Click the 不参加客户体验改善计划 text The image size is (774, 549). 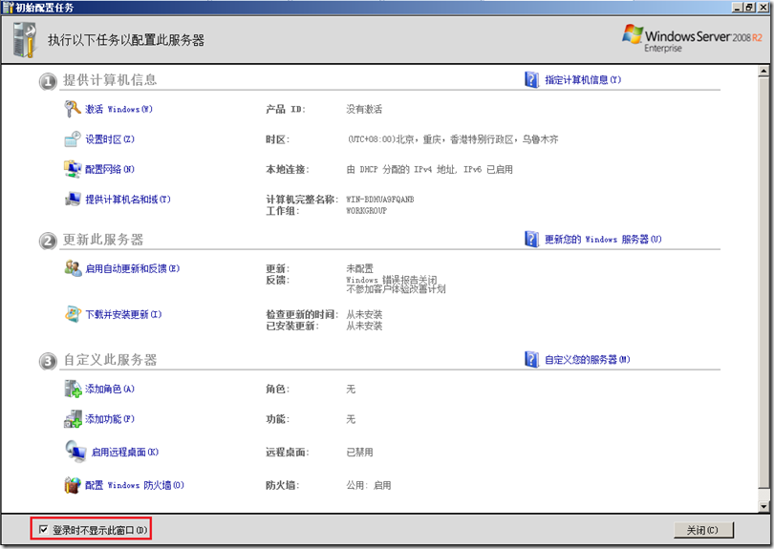[396, 289]
